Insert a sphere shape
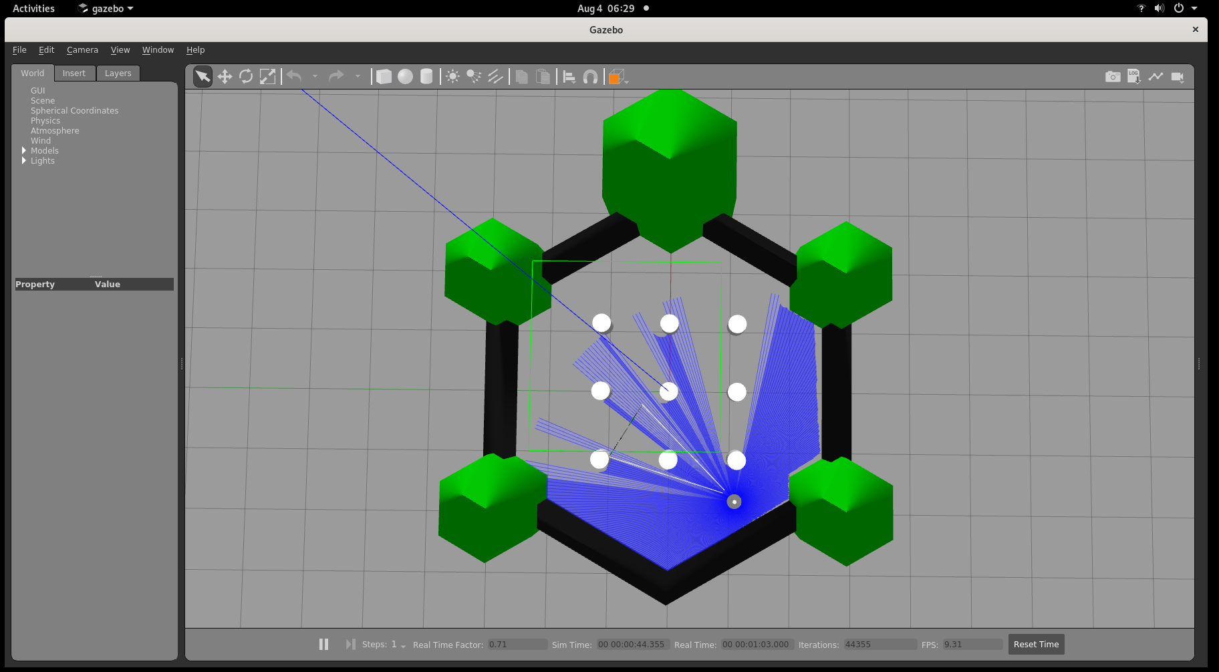 click(405, 77)
